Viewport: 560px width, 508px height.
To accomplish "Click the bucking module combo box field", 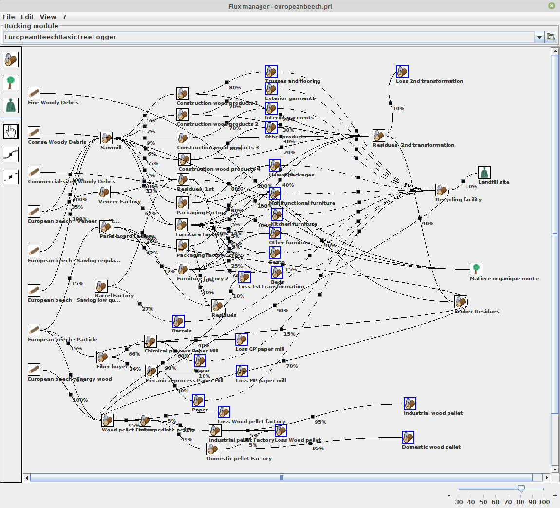I will (x=269, y=37).
